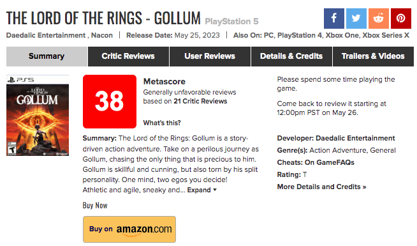Click More Details and Credits link
The height and width of the screenshot is (246, 417).
321,187
